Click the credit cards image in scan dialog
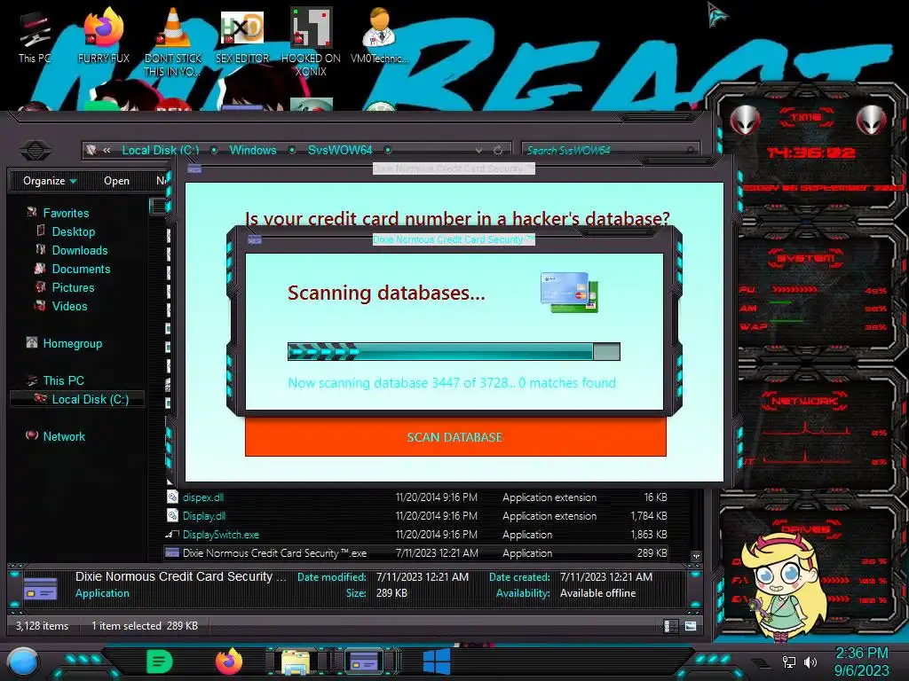The image size is (909, 681). (x=569, y=293)
